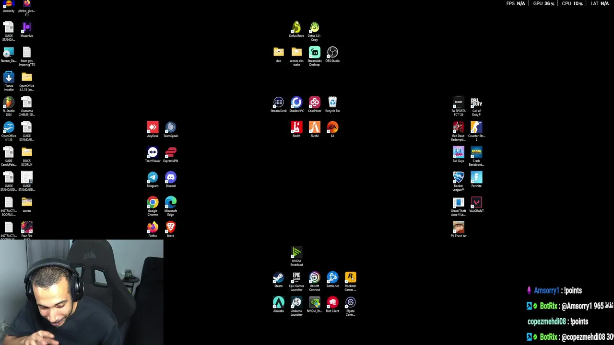Open the Grand Theft Auto V shortcut
This screenshot has width=614, height=345.
[x=459, y=207]
